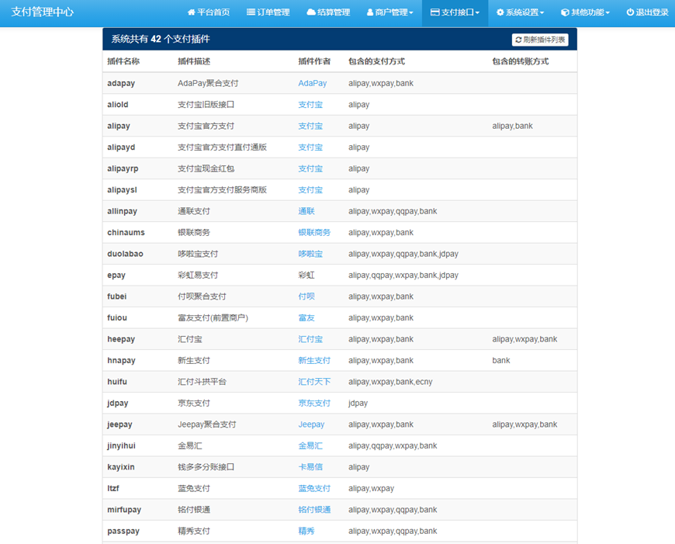Click the plugin name fuiou
Screen dimensions: 675x544
point(117,318)
